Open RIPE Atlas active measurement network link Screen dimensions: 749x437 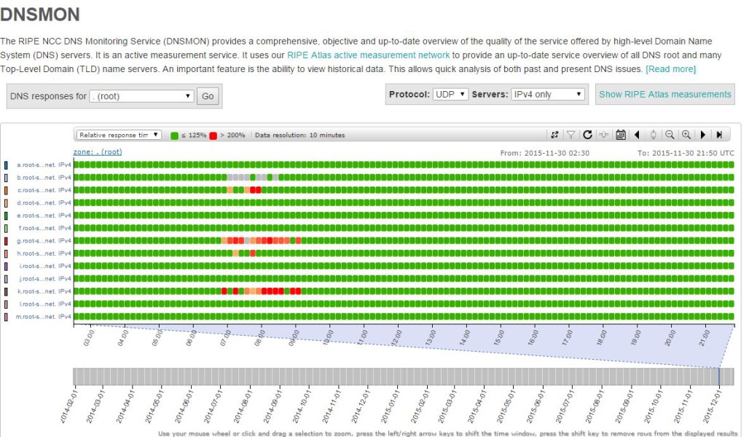coord(368,55)
